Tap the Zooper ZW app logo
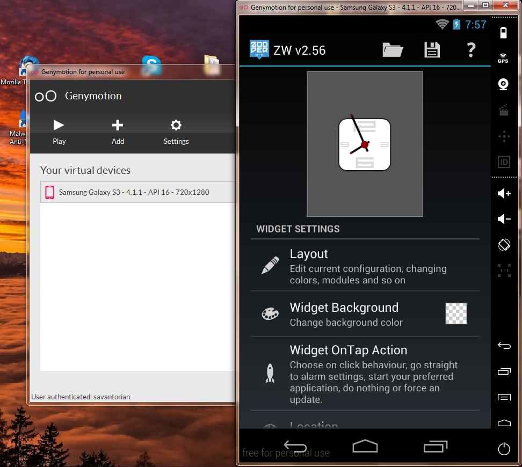The height and width of the screenshot is (467, 522). [x=259, y=49]
